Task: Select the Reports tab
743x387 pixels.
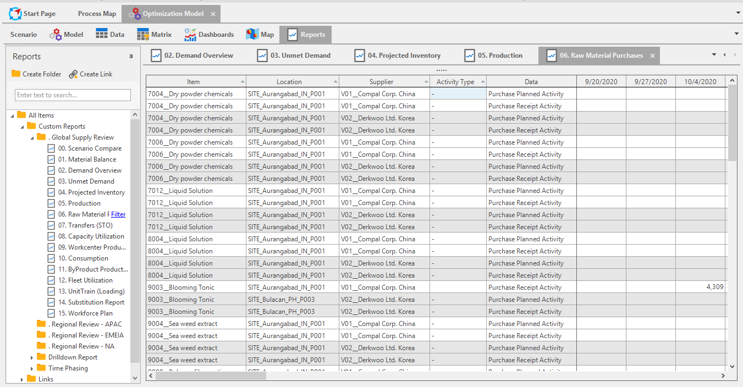Action: [x=305, y=35]
